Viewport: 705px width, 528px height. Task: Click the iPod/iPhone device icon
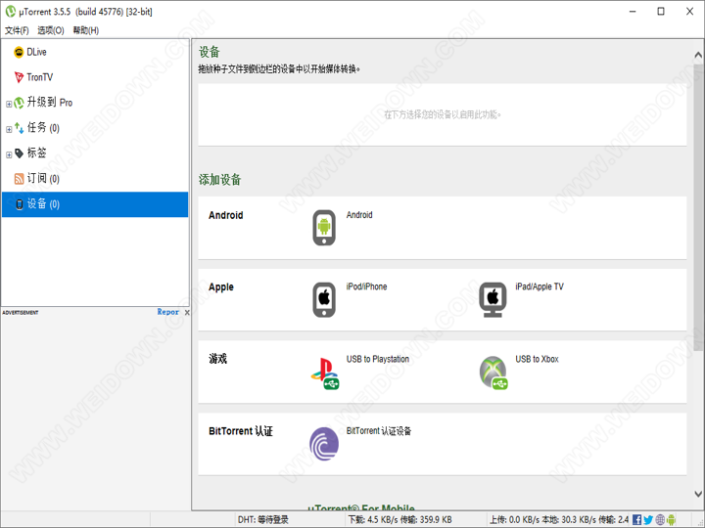point(324,299)
